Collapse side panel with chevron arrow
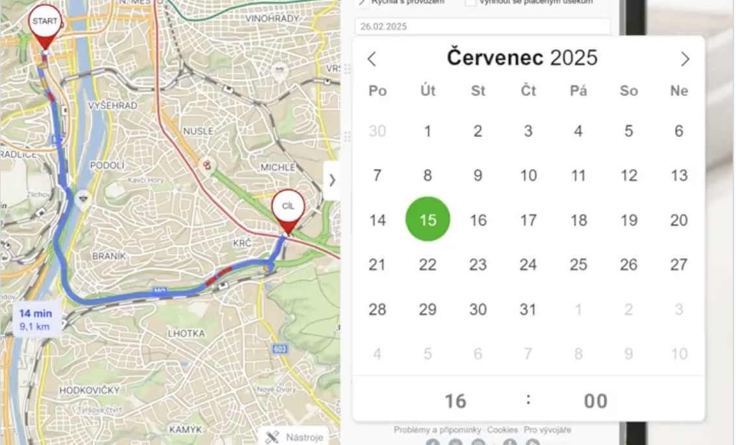 point(332,180)
